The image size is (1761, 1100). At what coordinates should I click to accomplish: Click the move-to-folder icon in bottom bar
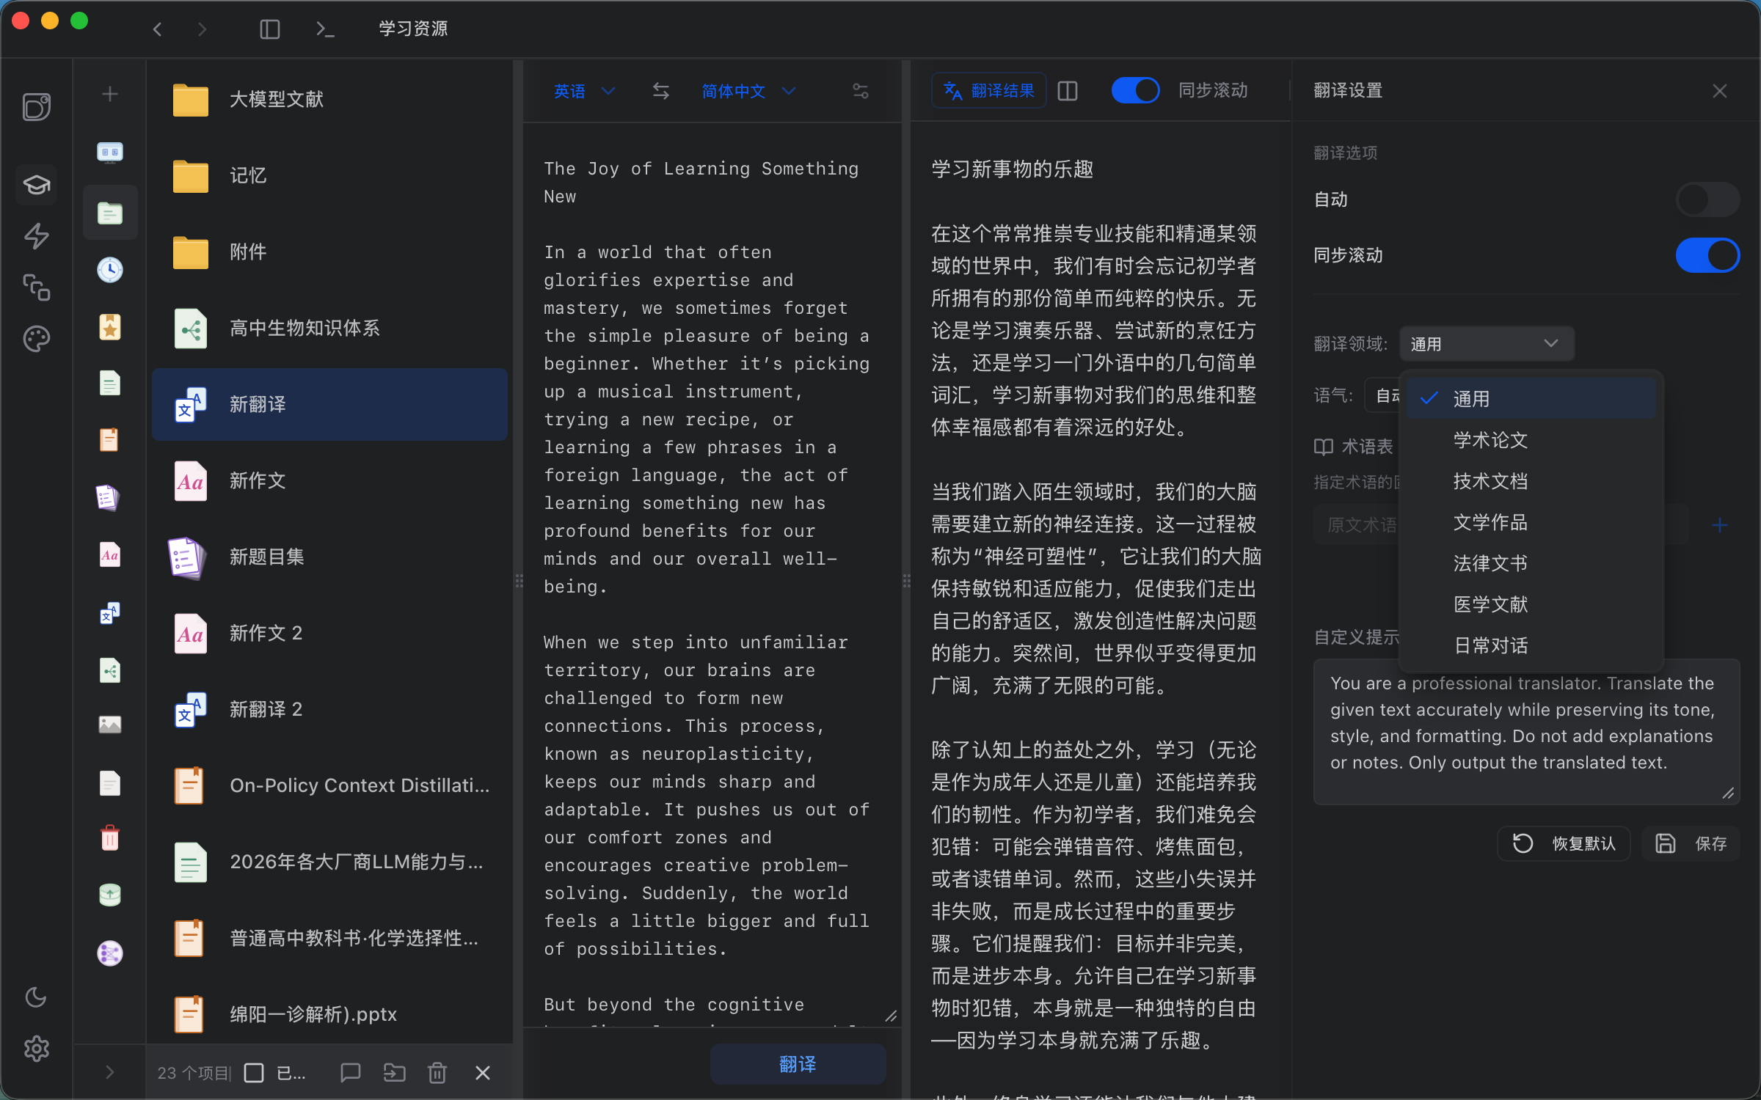[x=395, y=1073]
